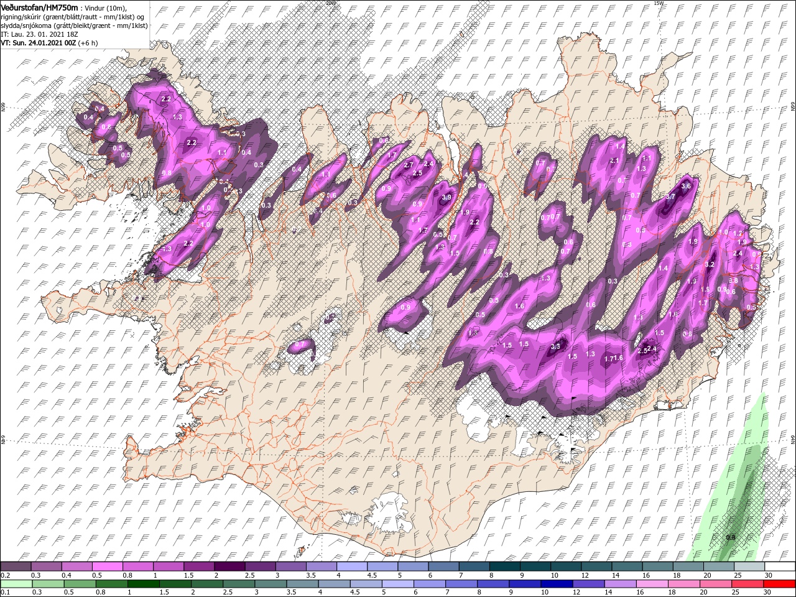Click lower legend swatch between 0.1 and 0.3
The image size is (796, 597).
pyautogui.click(x=16, y=584)
